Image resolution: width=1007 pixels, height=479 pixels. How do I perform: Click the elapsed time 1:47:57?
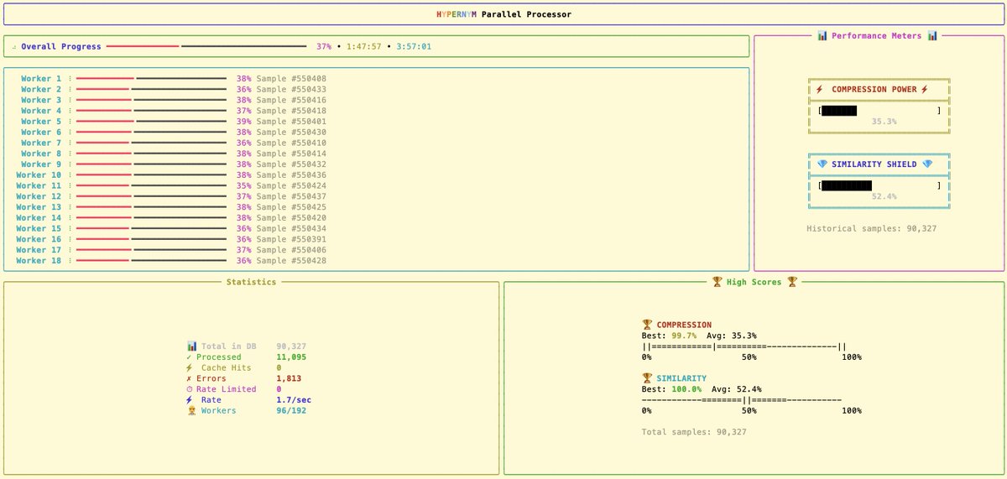[x=364, y=47]
